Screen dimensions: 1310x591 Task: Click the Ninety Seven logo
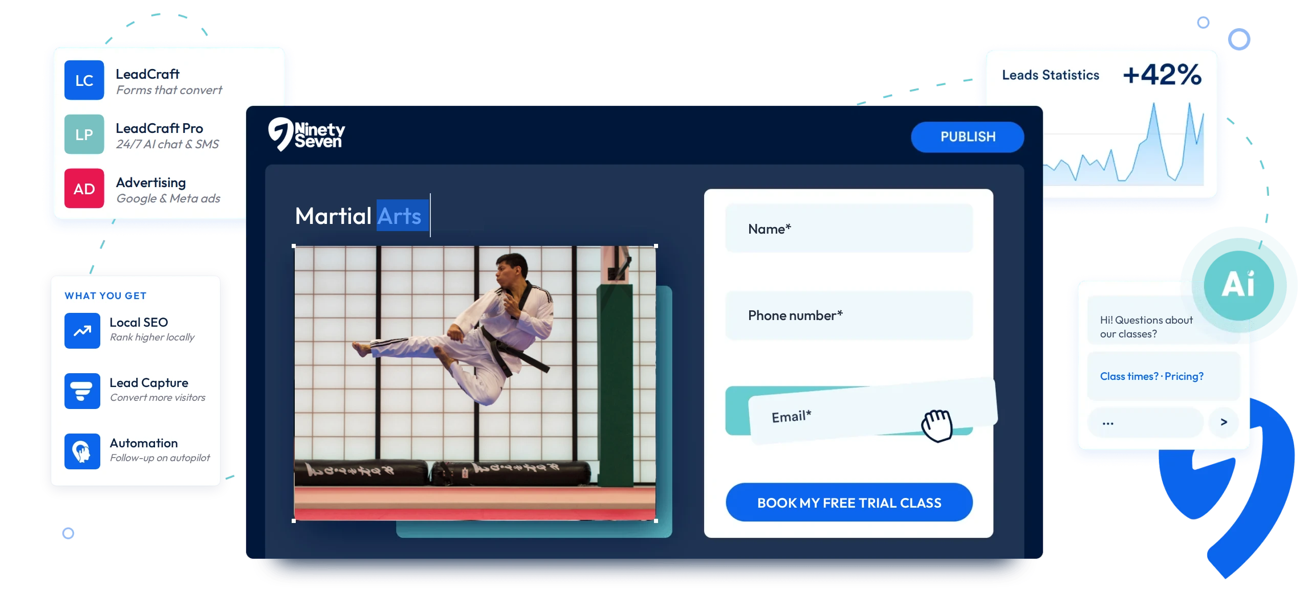(307, 134)
